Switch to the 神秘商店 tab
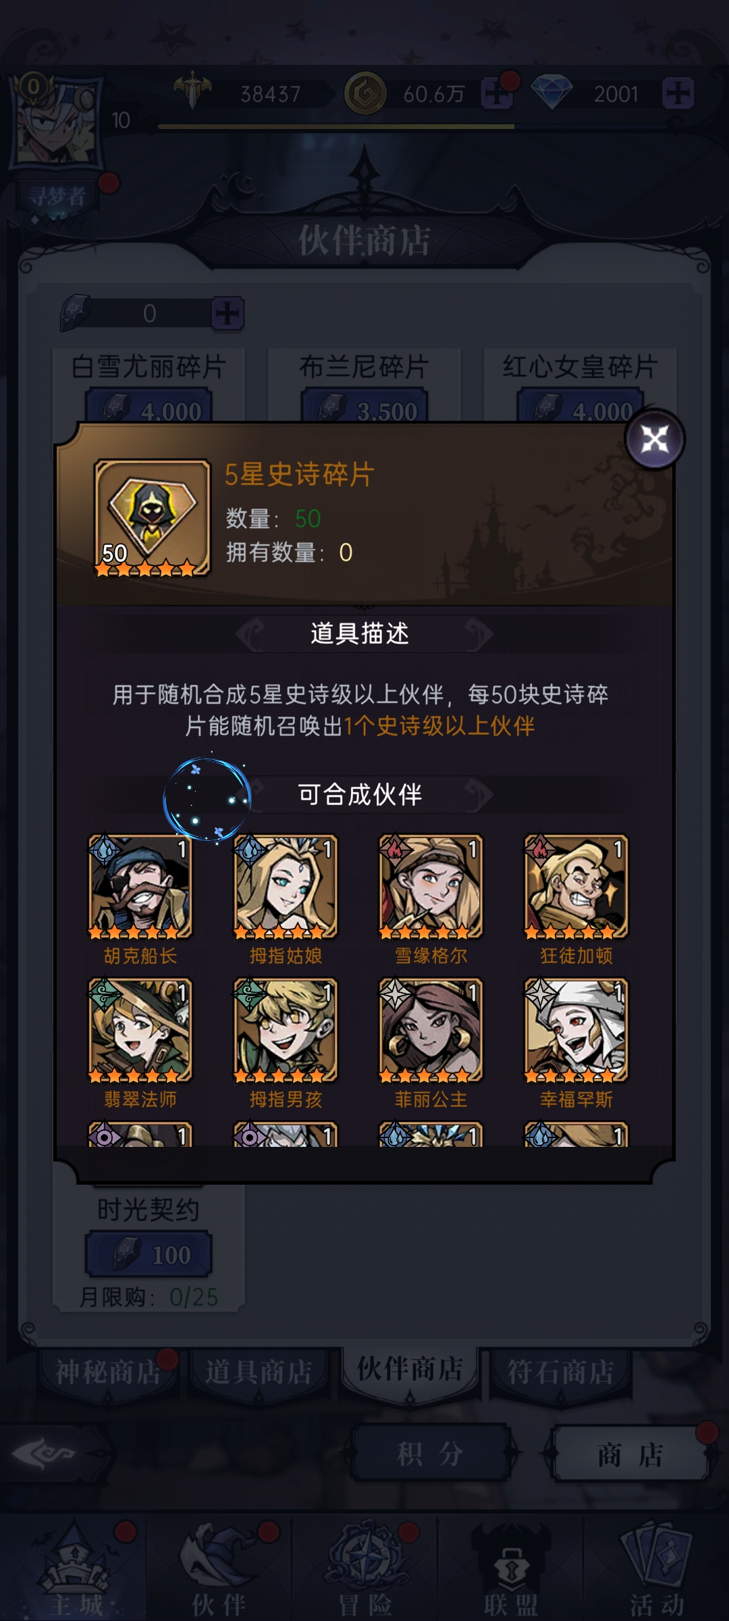Screen dimensions: 729x1621 (108, 1372)
